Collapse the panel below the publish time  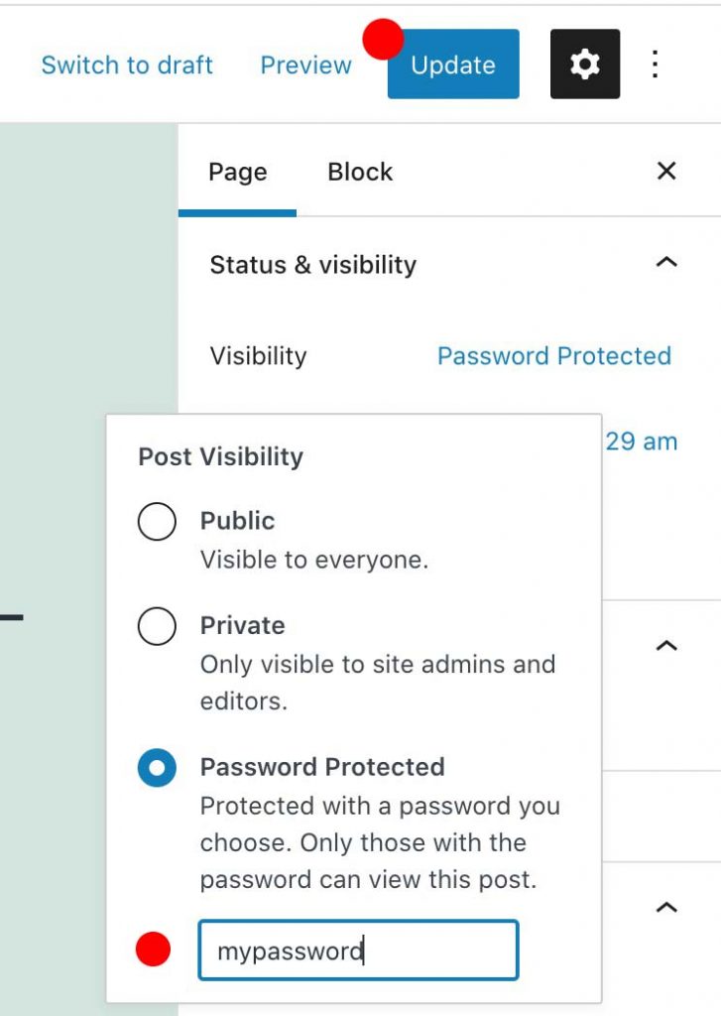[x=666, y=645]
